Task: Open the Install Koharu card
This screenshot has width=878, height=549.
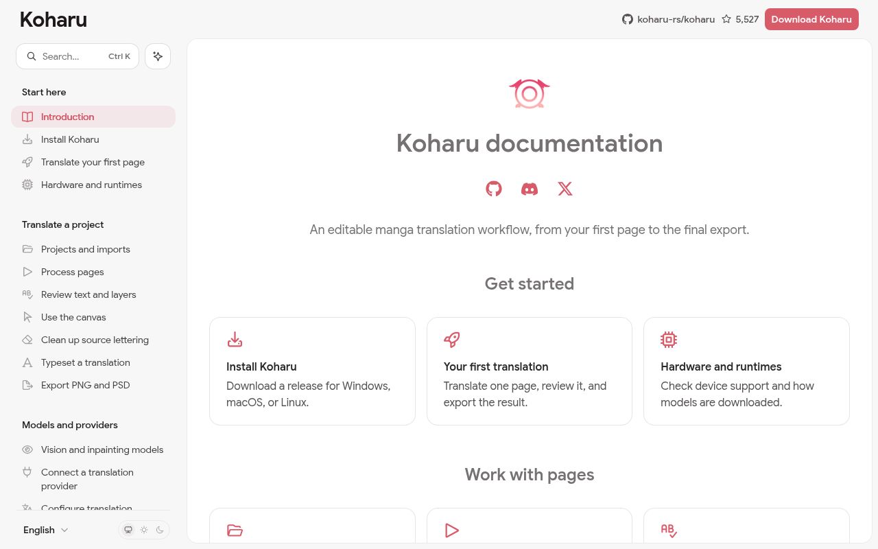Action: coord(312,371)
